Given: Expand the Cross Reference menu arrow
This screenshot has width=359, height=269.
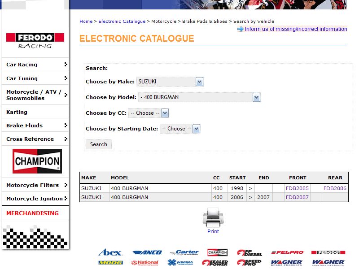Looking at the screenshot, I should (66, 139).
